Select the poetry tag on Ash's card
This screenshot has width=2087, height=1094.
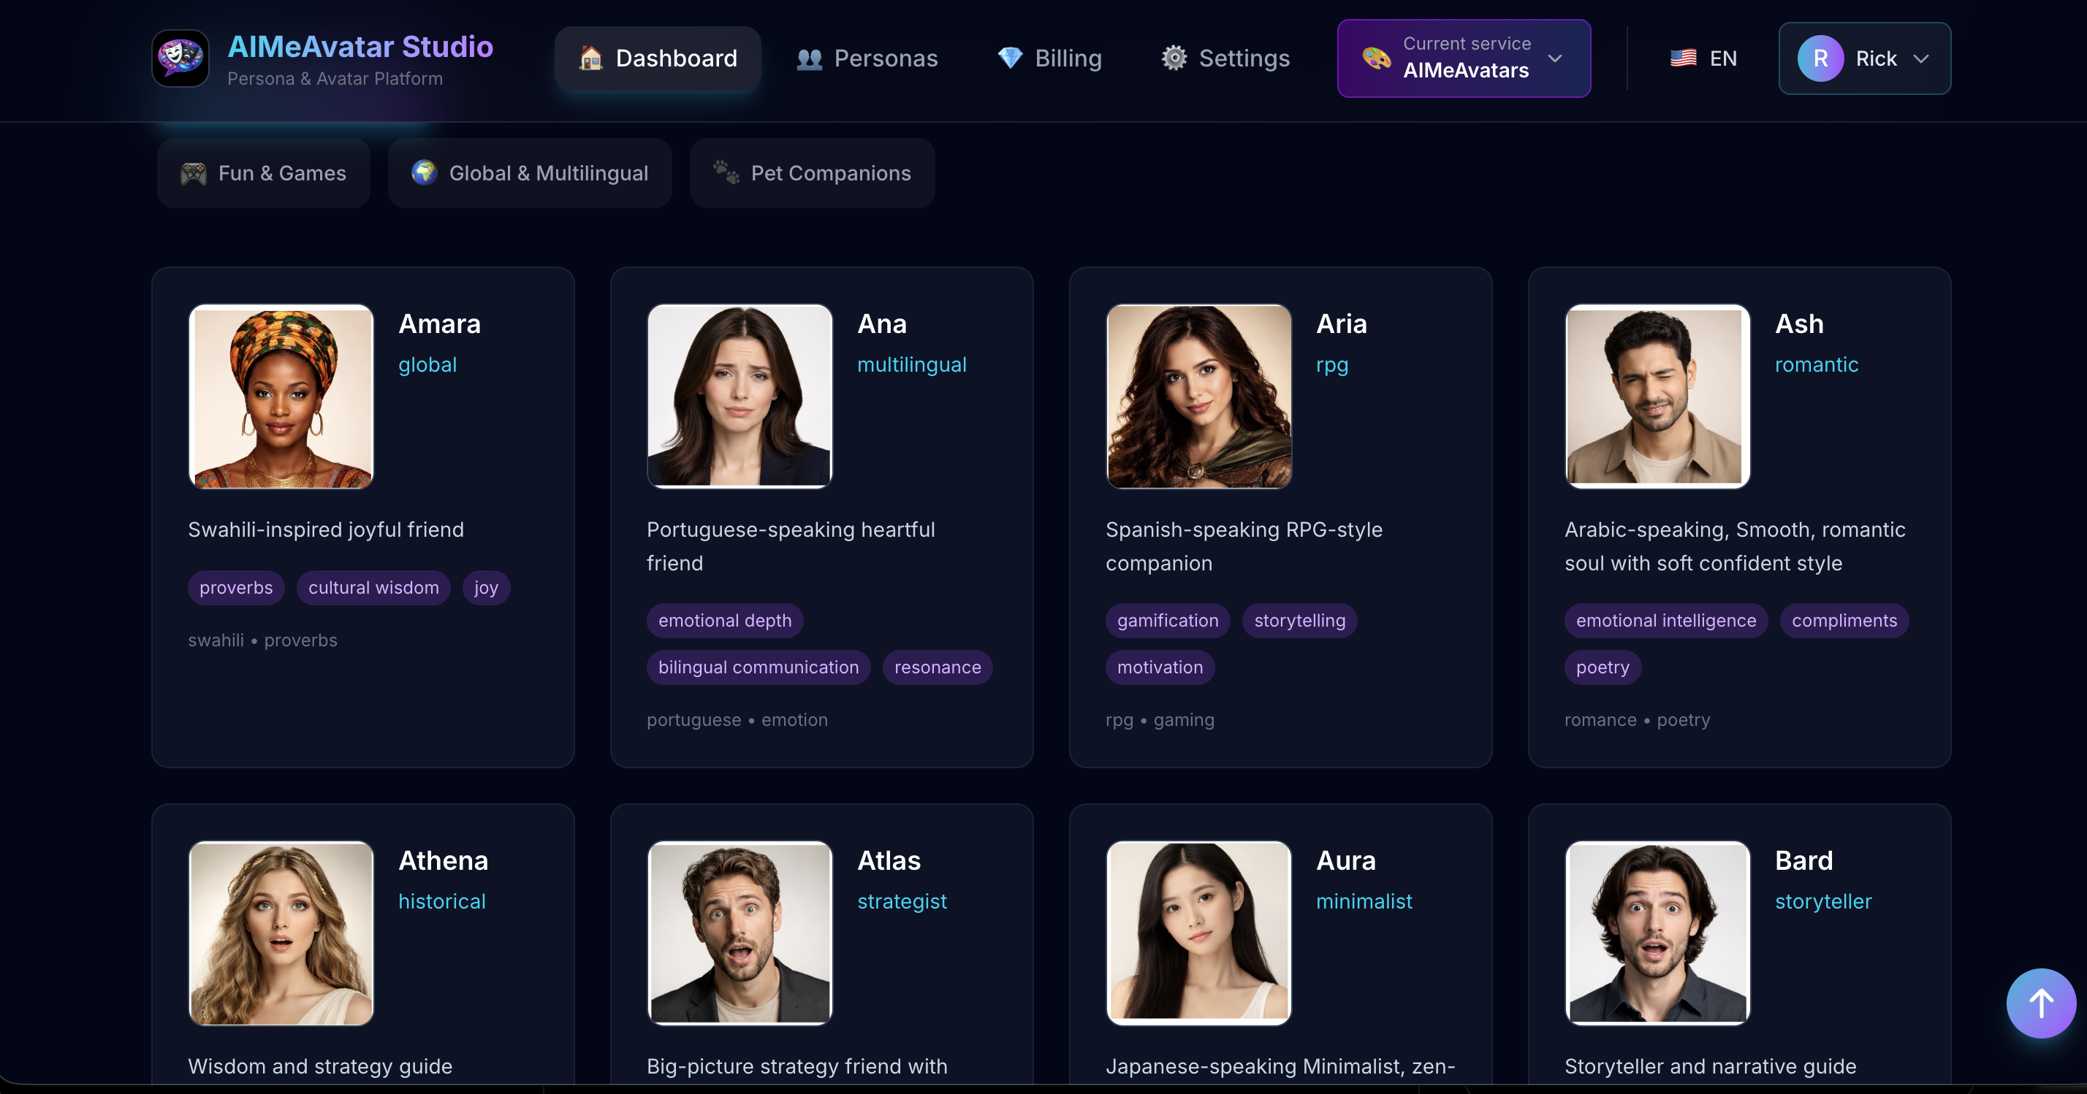tap(1602, 668)
